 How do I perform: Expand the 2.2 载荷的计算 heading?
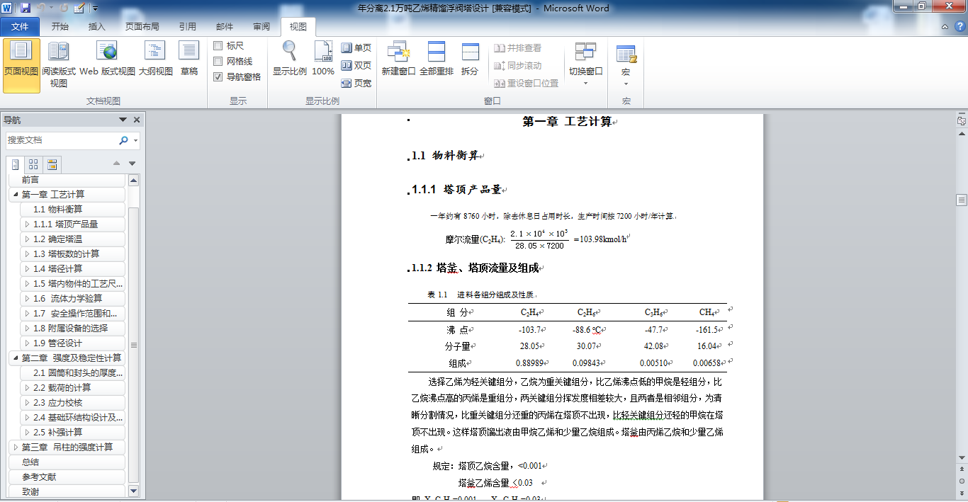click(27, 388)
